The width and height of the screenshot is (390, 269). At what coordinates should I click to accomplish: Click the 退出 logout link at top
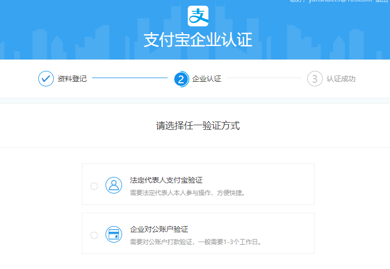(x=383, y=1)
